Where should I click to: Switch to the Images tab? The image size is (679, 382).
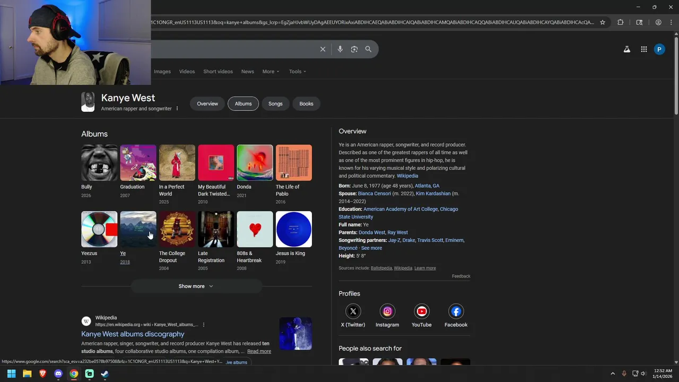pyautogui.click(x=162, y=72)
